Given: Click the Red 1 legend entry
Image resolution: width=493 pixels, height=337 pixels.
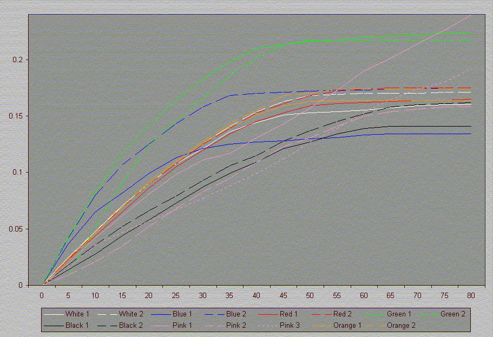Looking at the screenshot, I should (x=290, y=314).
